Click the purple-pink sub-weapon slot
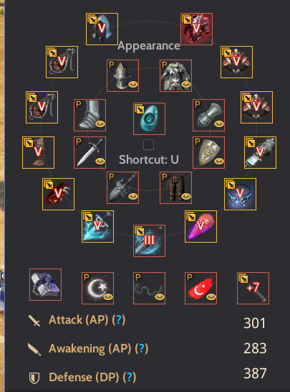 (x=200, y=226)
